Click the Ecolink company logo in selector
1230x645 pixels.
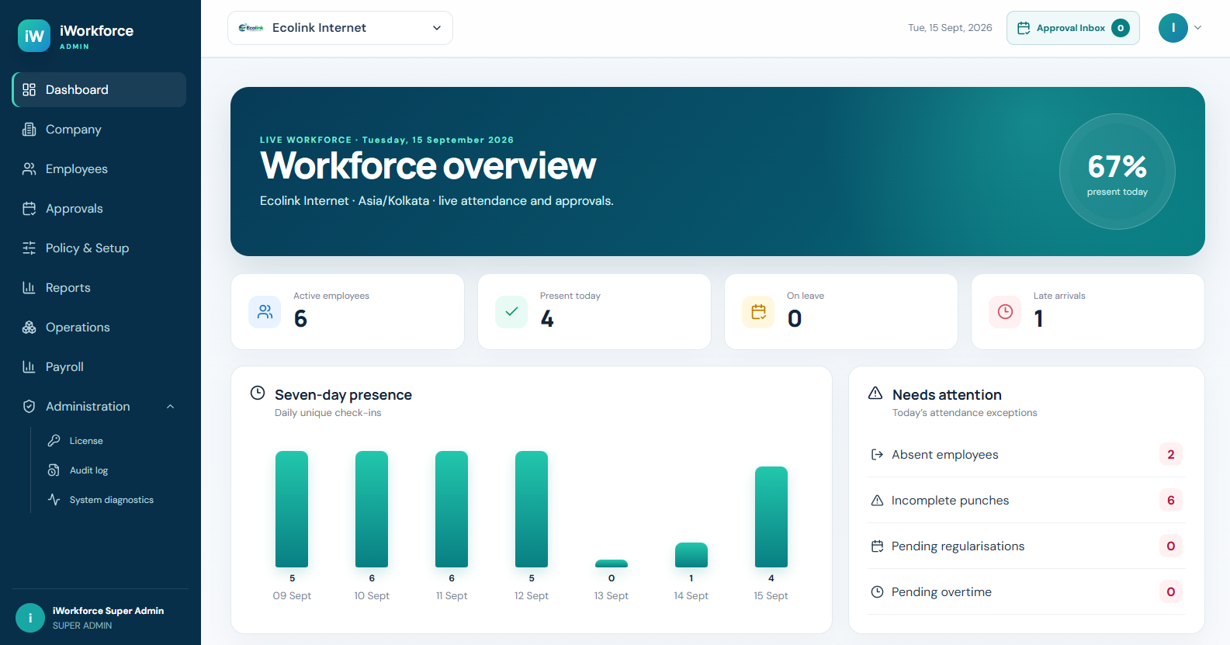point(251,28)
